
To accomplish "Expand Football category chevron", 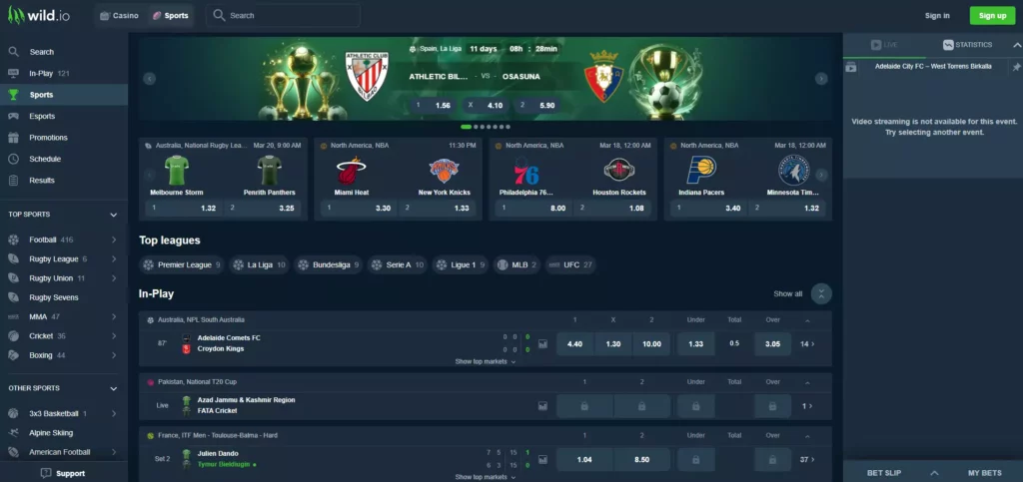I will click(x=114, y=240).
